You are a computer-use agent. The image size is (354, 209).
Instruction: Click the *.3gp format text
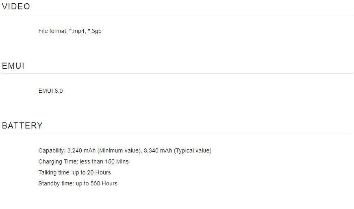[x=95, y=31]
